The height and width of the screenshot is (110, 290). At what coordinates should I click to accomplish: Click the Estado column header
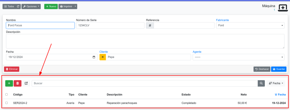point(186,94)
